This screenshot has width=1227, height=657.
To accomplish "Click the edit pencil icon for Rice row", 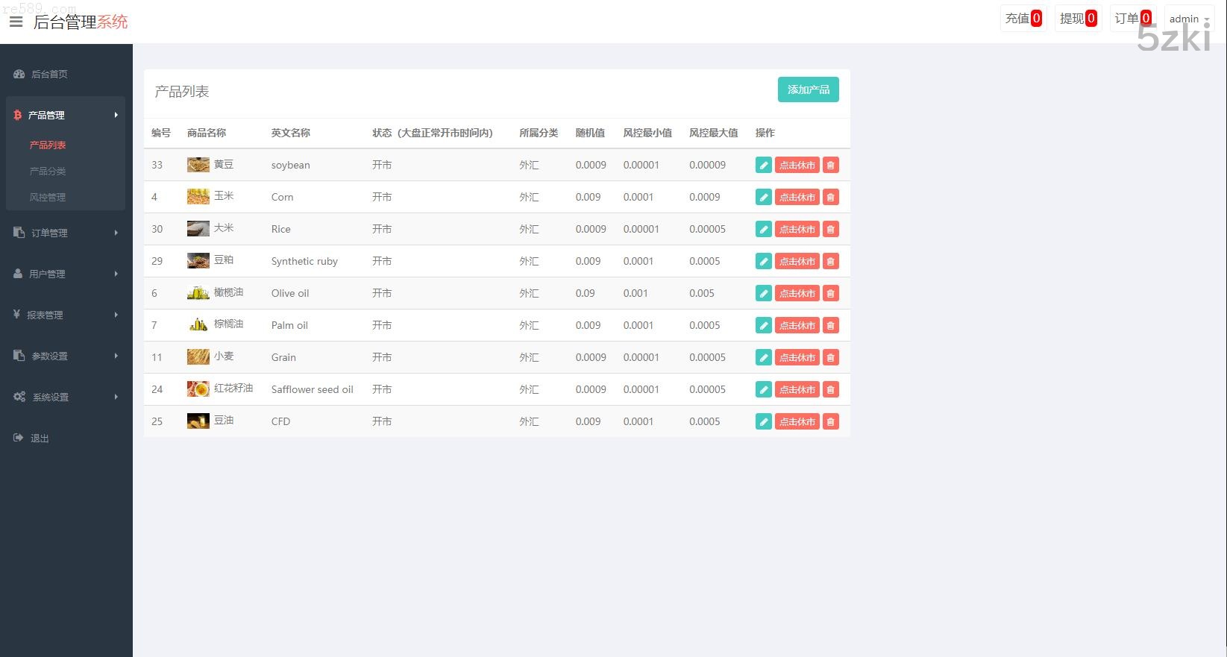I will pyautogui.click(x=763, y=229).
